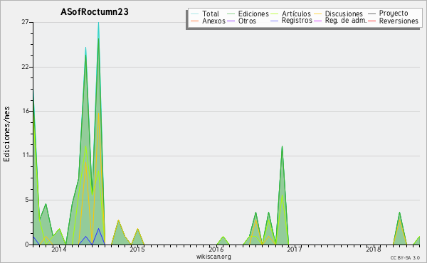Image resolution: width=427 pixels, height=263 pixels.
Task: Click the Ediciones/mes axis label
Action: point(6,134)
